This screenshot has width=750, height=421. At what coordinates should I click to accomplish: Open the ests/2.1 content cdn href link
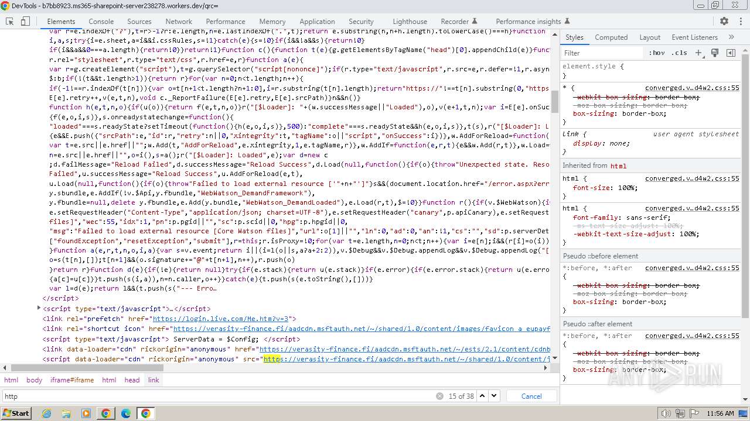pos(405,349)
